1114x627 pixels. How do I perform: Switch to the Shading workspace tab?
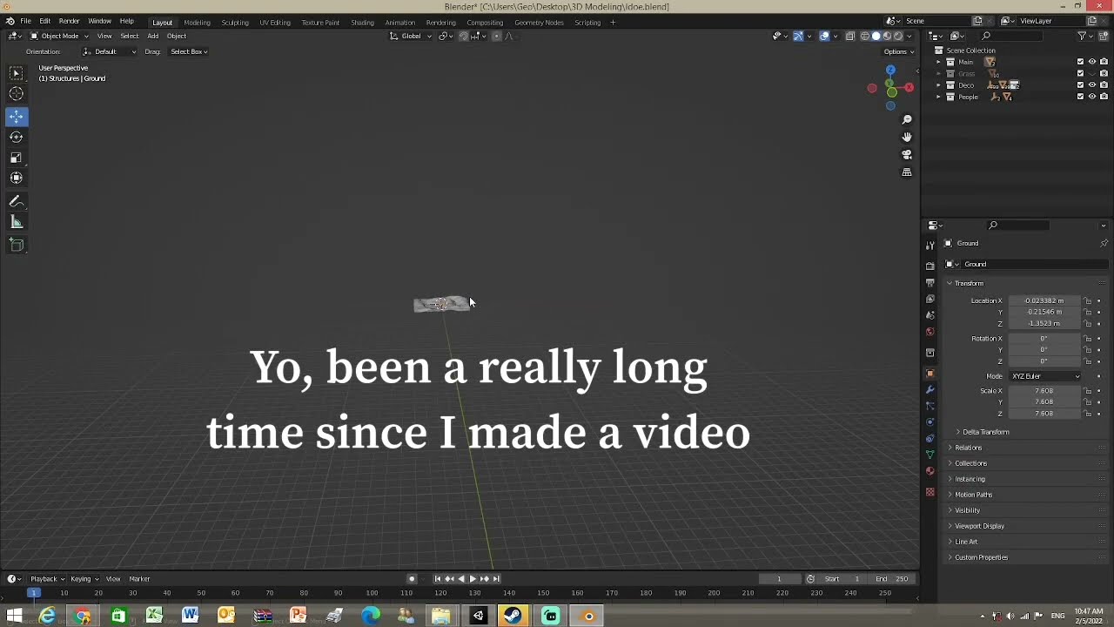point(362,22)
